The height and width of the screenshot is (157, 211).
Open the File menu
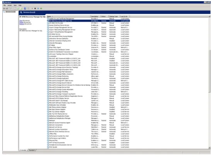coord(4,5)
